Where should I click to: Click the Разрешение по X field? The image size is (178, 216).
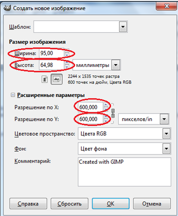[90, 107]
